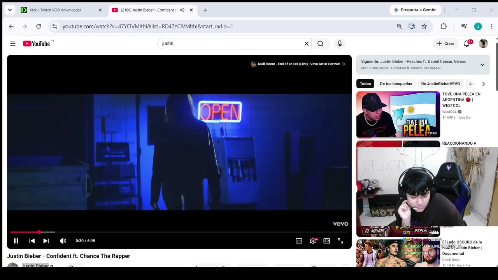
Task: Close the Justin Bieber YouTube tab
Action: click(x=191, y=10)
